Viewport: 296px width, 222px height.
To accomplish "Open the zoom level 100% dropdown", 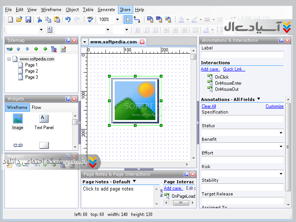I will pyautogui.click(x=118, y=20).
